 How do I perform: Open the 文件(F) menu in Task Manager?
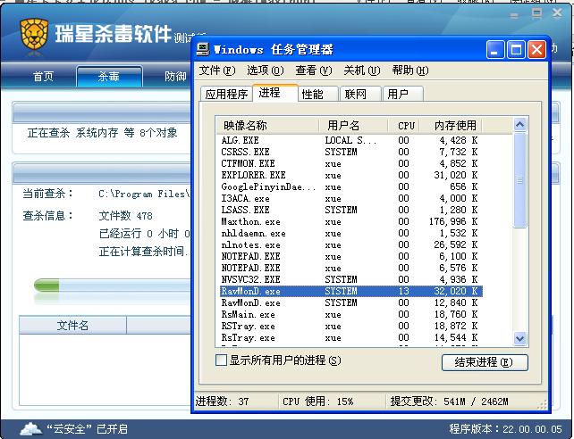pos(217,70)
